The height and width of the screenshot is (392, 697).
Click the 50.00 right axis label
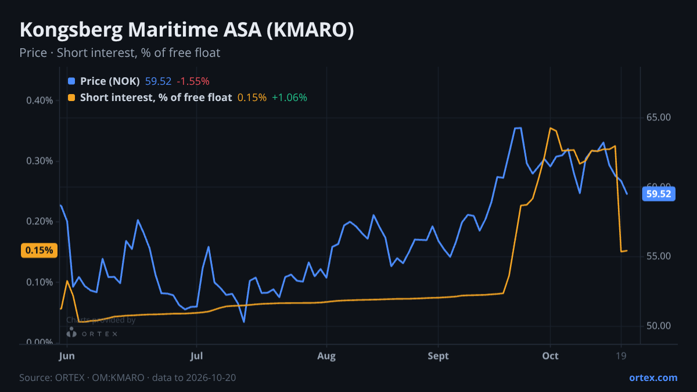coord(659,326)
